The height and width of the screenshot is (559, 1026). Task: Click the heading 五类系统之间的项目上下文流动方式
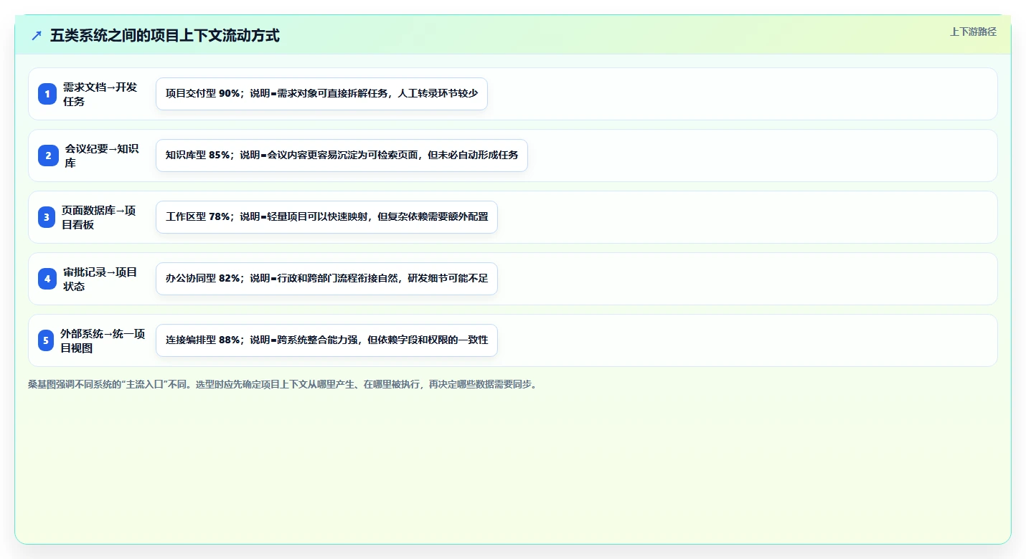click(165, 35)
